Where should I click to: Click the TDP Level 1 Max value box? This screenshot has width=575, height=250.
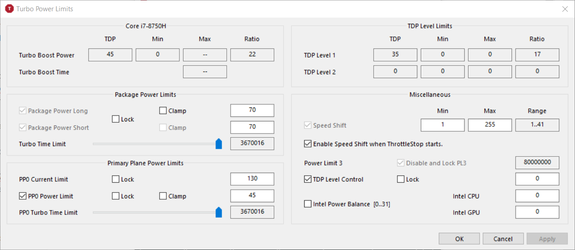490,55
